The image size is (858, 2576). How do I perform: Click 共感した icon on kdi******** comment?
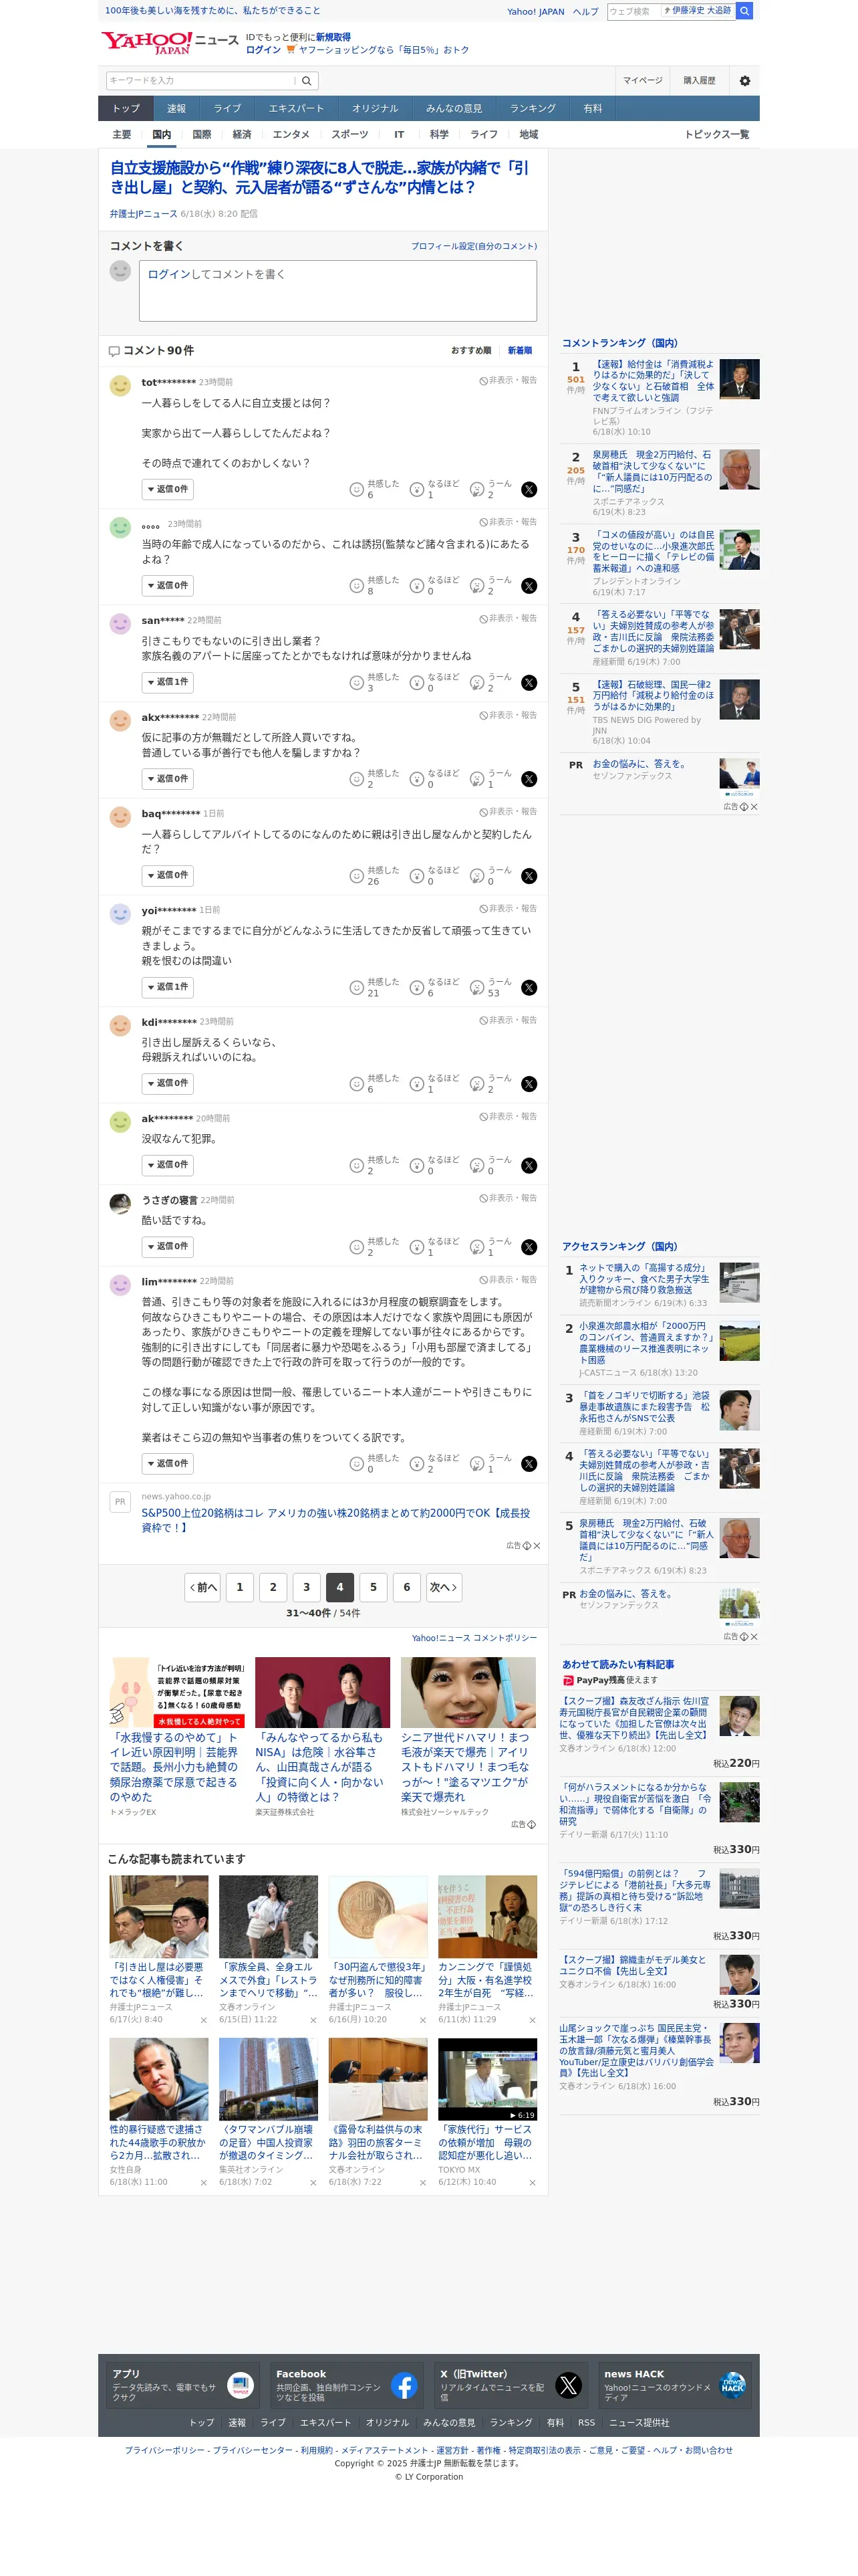coord(355,1084)
